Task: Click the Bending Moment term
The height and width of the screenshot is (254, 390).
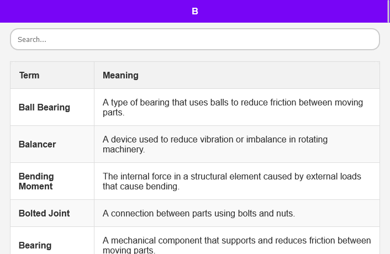Action: 36,181
